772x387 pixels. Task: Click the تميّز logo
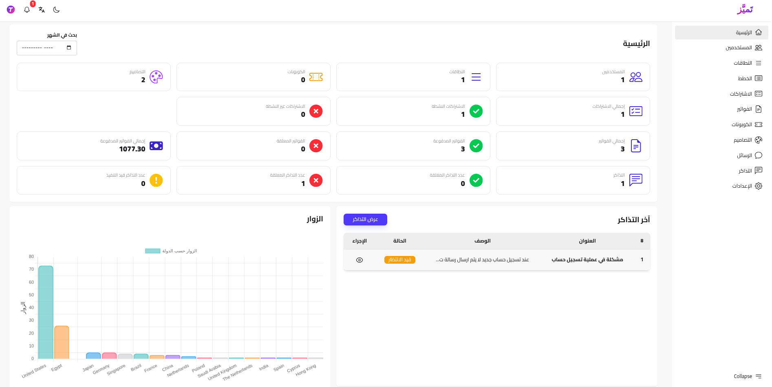745,9
